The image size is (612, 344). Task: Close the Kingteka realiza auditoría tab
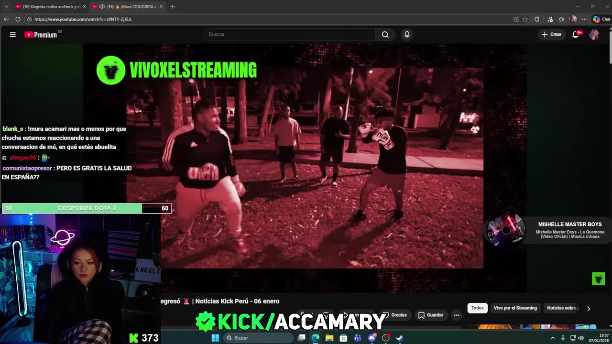click(x=85, y=6)
